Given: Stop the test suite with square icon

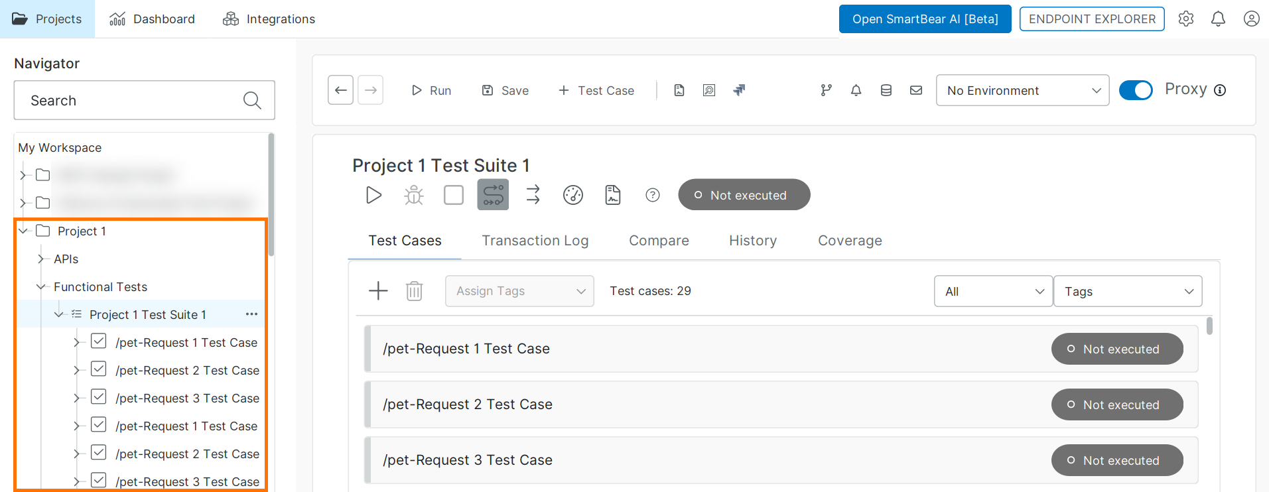Looking at the screenshot, I should tap(454, 195).
